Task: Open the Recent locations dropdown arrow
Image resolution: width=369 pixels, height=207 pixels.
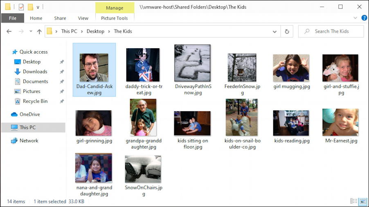Action: click(x=30, y=32)
